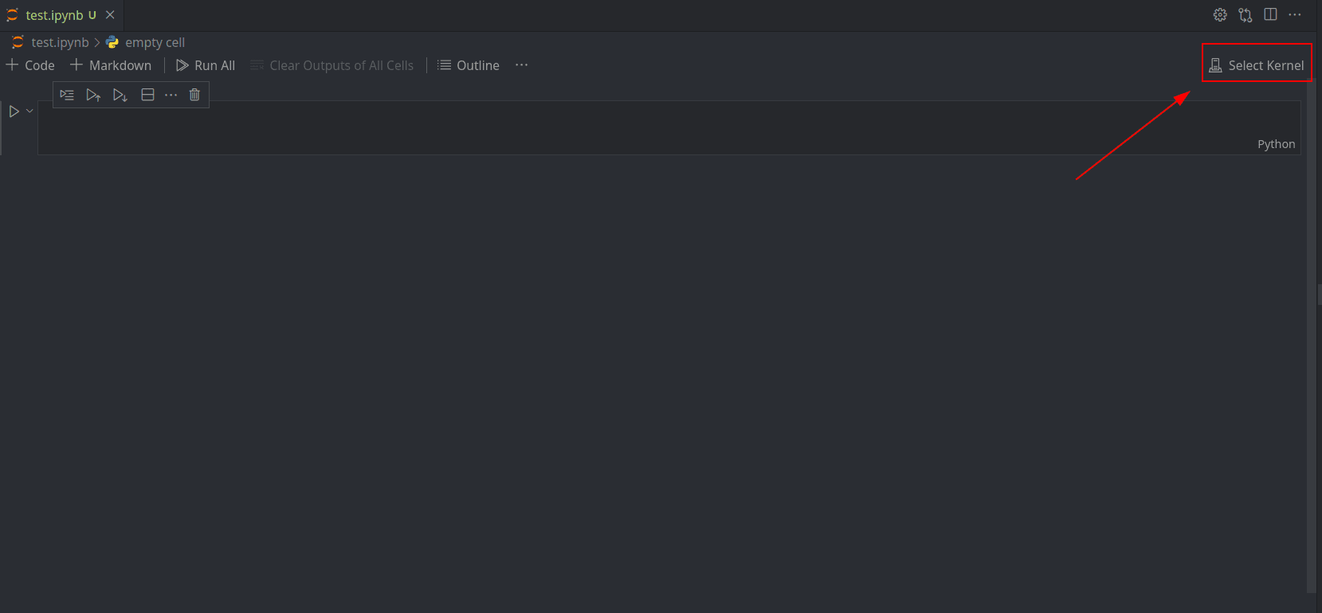1322x613 pixels.
Task: Split the cell with the split icon
Action: 147,95
